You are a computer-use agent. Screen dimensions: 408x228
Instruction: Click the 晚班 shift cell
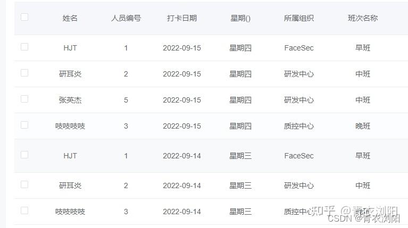coord(363,126)
